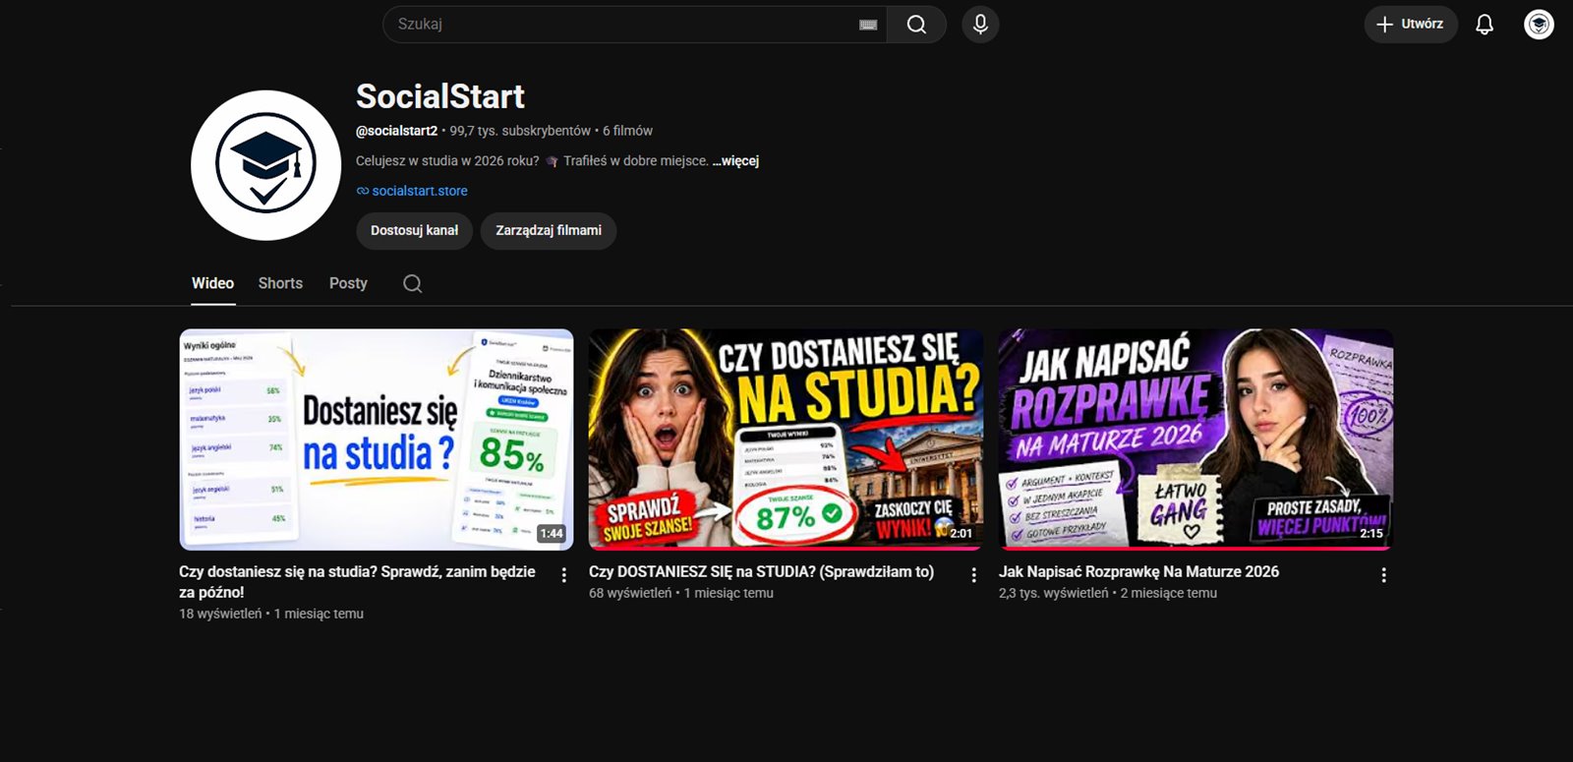The image size is (1573, 762).
Task: Open options for 'Czy DOSTANIESZ SIĘ na STUDIA? (Sprawdziłam to)' video
Action: coord(974,575)
